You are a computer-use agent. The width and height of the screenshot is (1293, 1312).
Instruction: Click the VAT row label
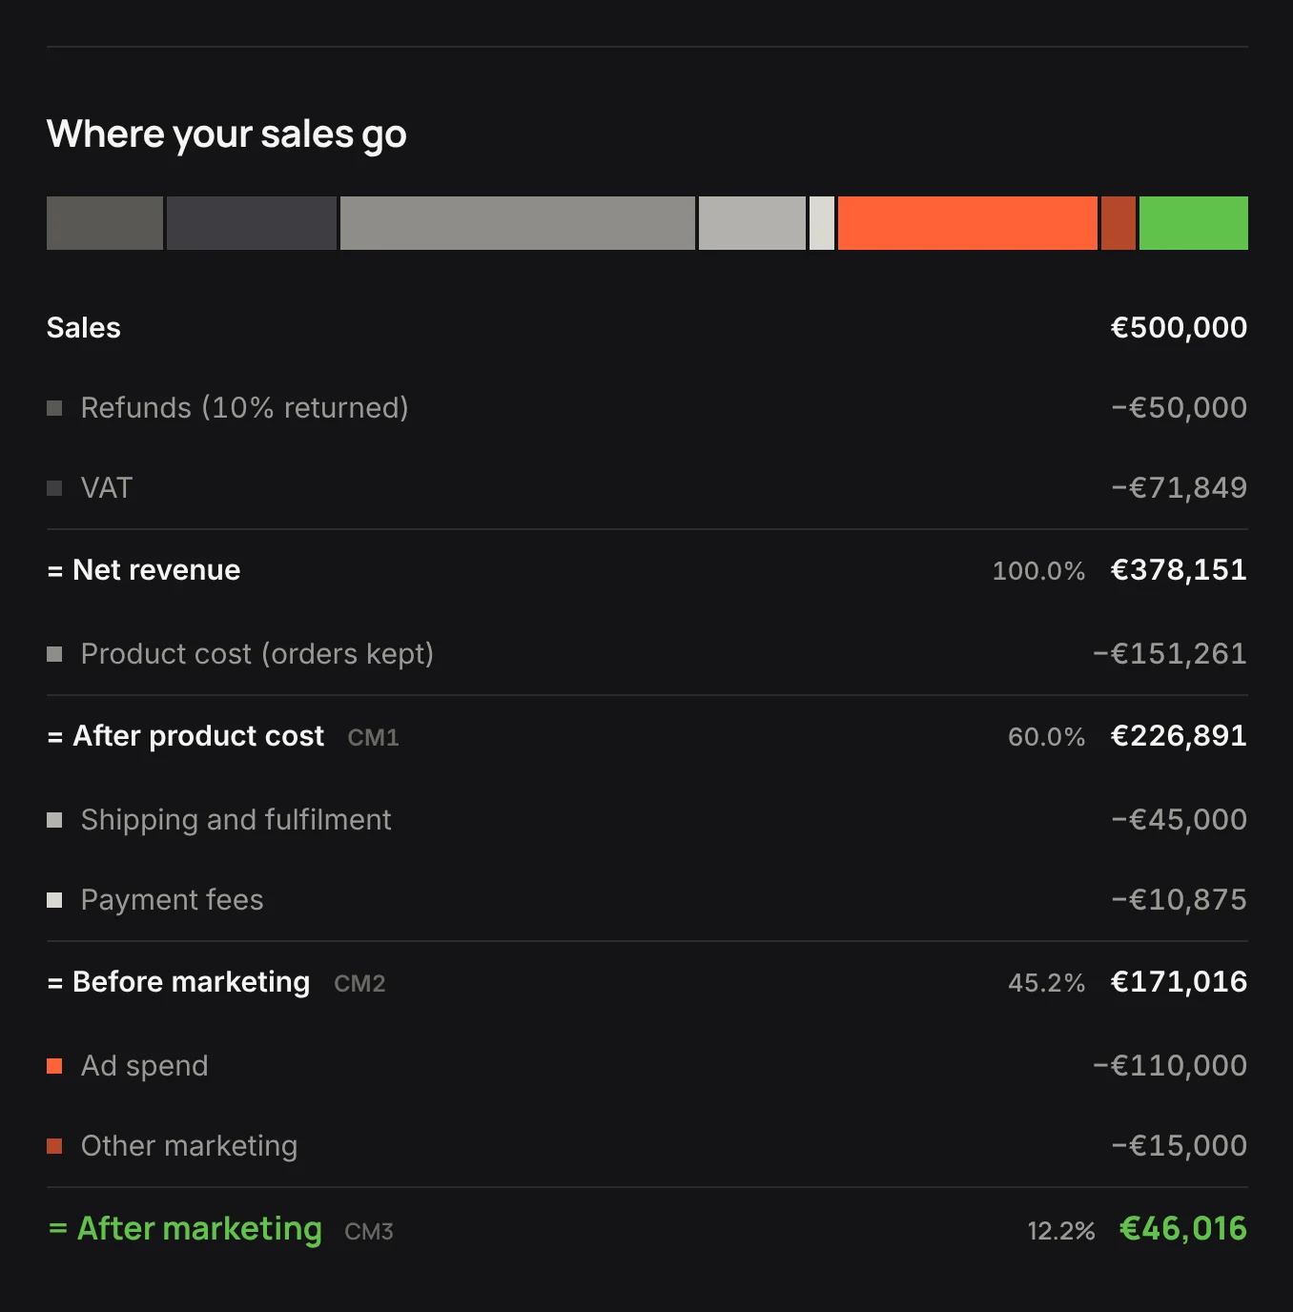(x=107, y=488)
